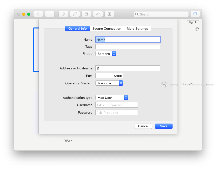Screen dimensions: 216x169
Task: Click the duplicate windows toolbar icon
Action: tap(86, 14)
